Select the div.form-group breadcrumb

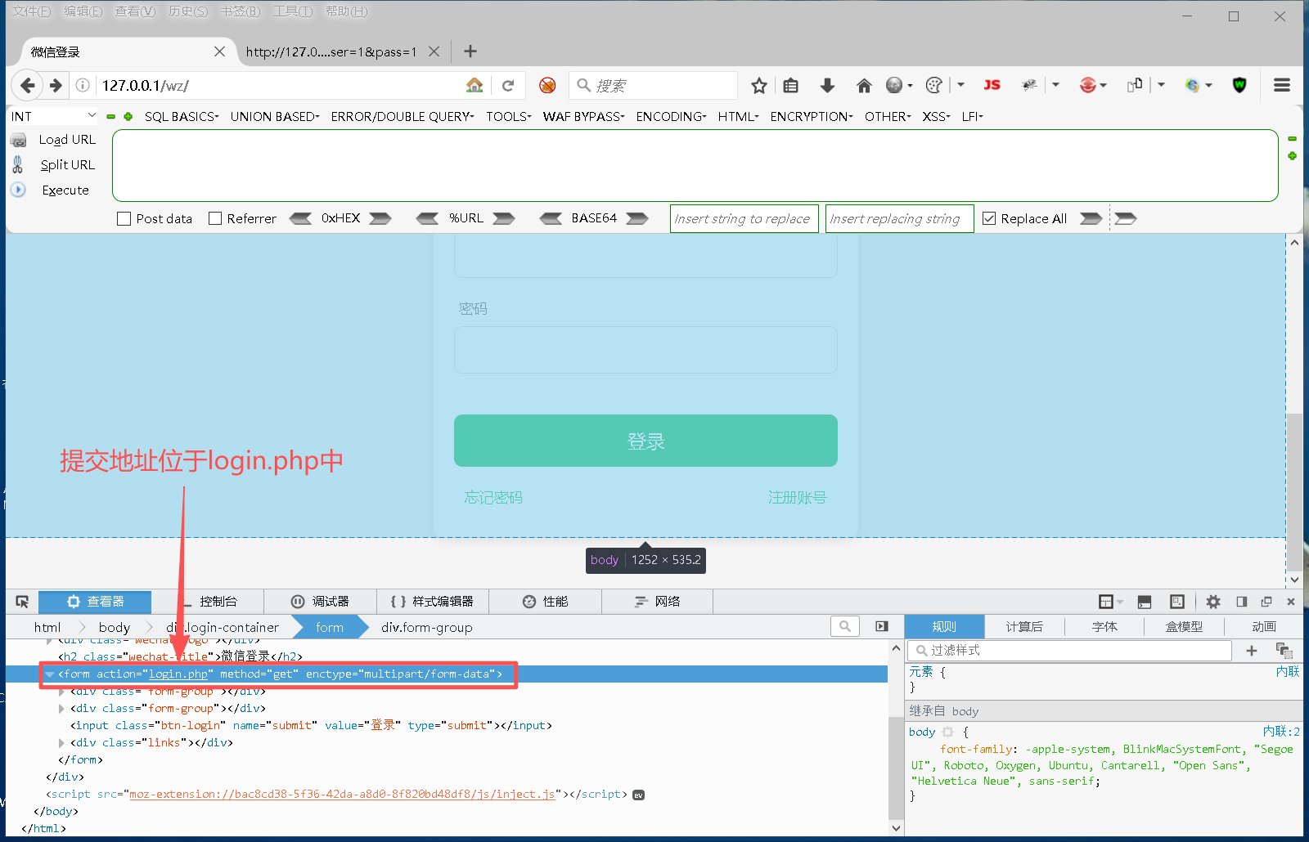coord(427,627)
